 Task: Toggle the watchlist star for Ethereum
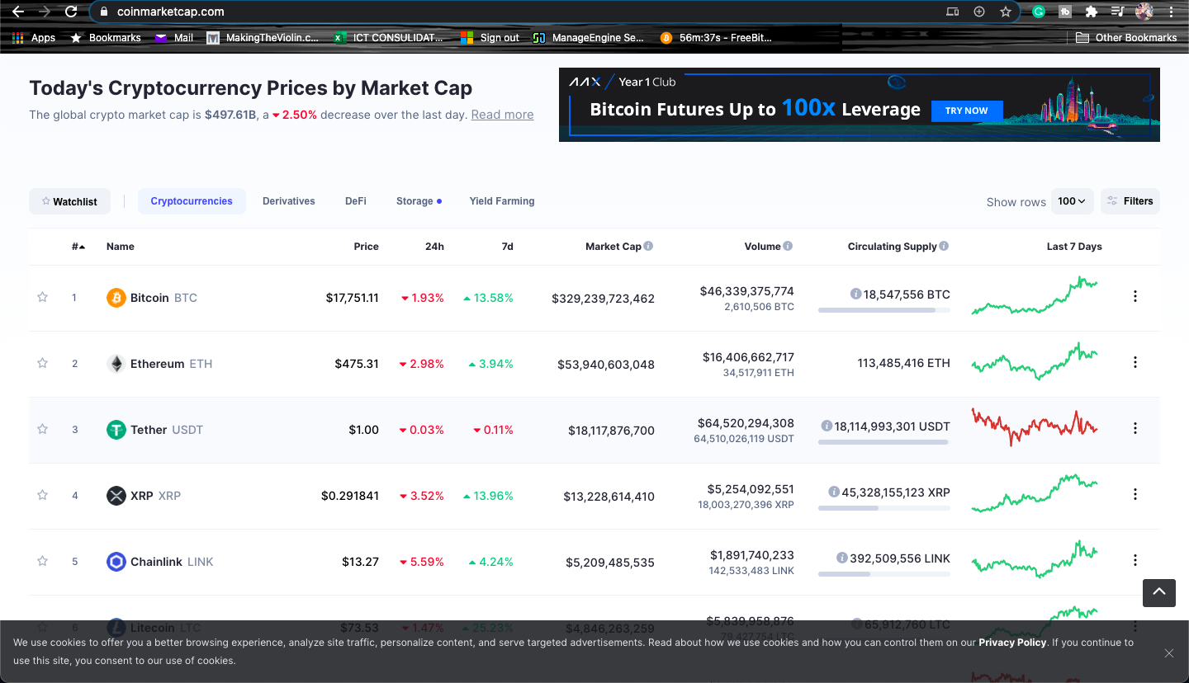point(43,363)
